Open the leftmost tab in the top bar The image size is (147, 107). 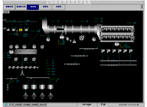click(x=9, y=7)
